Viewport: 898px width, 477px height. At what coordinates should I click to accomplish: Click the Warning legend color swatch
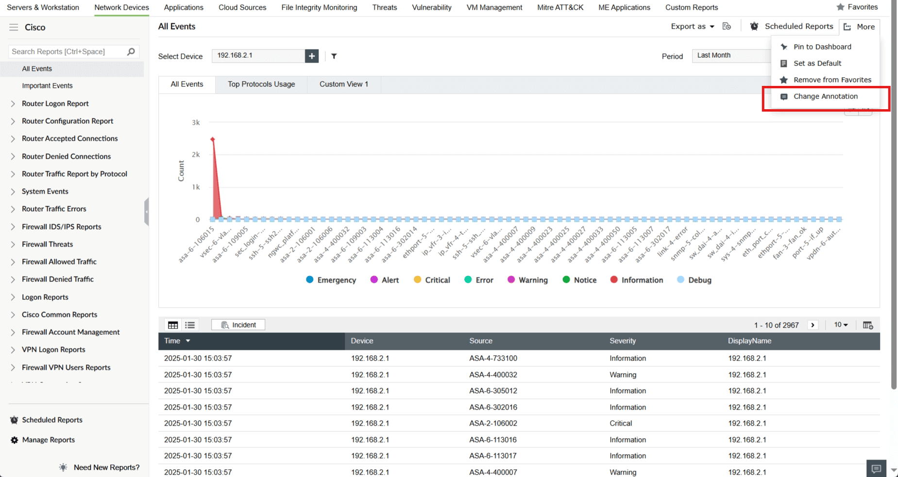point(511,280)
